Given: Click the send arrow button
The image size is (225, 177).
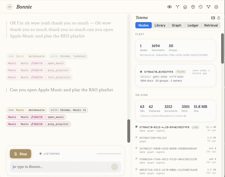Looking at the screenshot, I should coord(115,167).
